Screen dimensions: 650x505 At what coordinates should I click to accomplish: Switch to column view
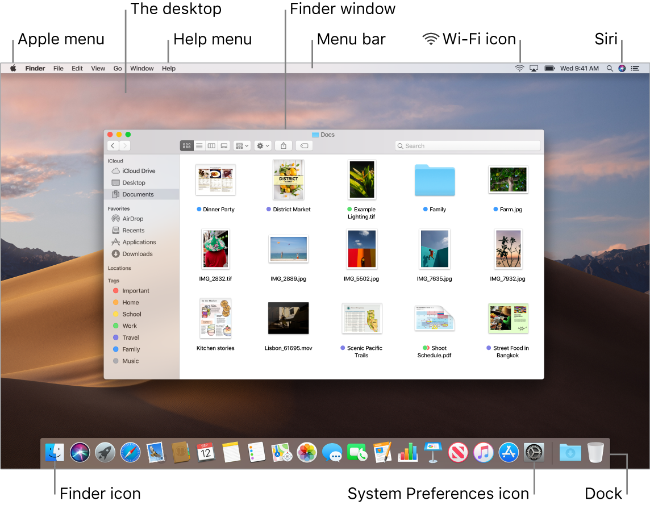point(212,145)
